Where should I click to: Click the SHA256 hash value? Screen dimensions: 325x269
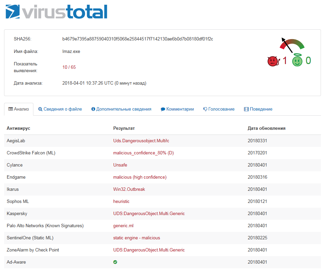(138, 39)
